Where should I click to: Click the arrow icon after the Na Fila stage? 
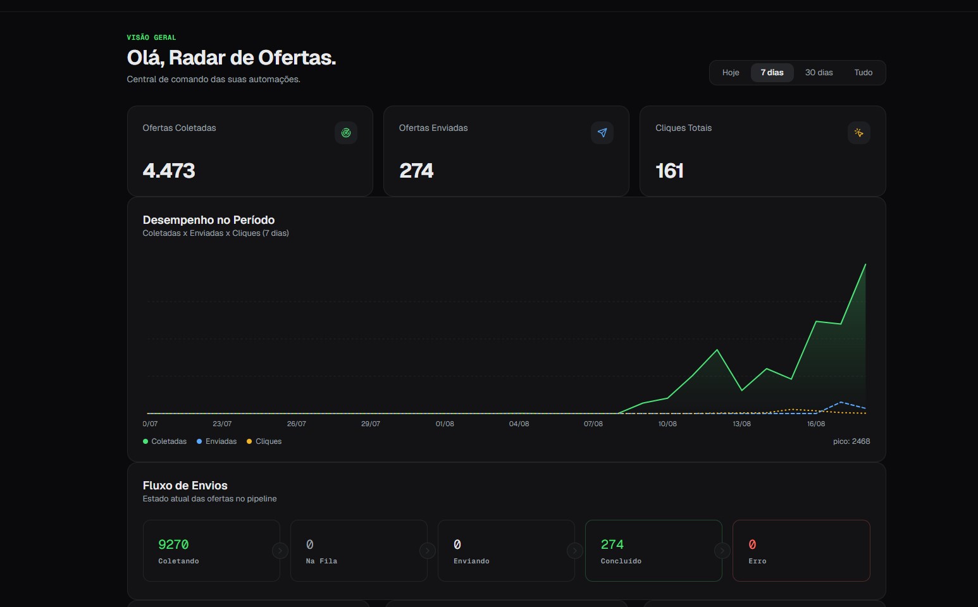click(428, 551)
